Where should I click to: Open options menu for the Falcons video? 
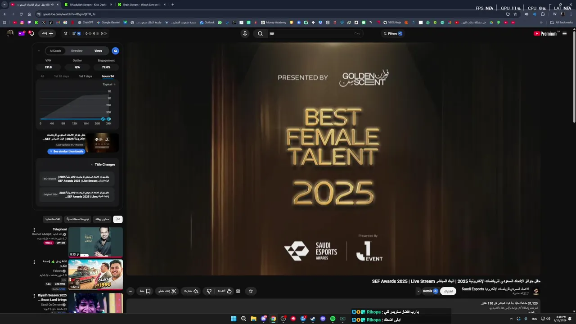coord(34,262)
